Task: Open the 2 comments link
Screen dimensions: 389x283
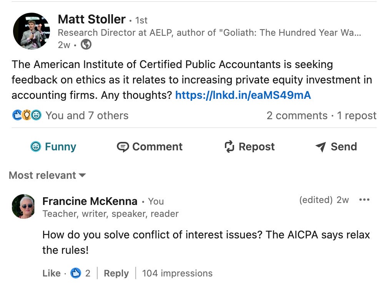Action: coord(297,115)
